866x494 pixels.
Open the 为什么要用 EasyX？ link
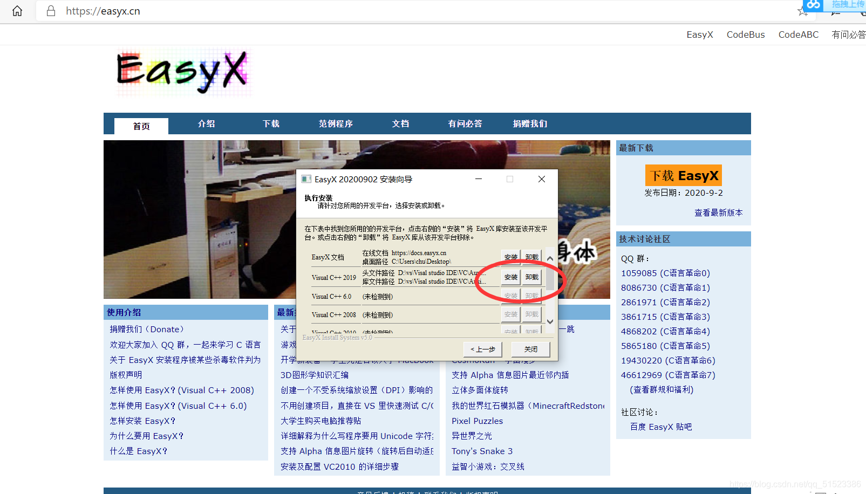pos(146,436)
